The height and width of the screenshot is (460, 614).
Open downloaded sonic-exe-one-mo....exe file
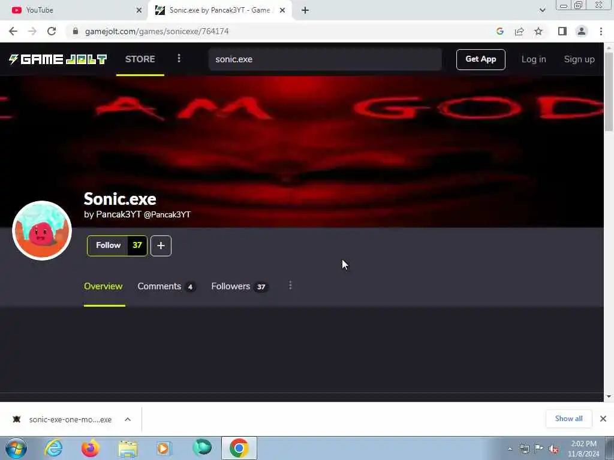click(62, 419)
